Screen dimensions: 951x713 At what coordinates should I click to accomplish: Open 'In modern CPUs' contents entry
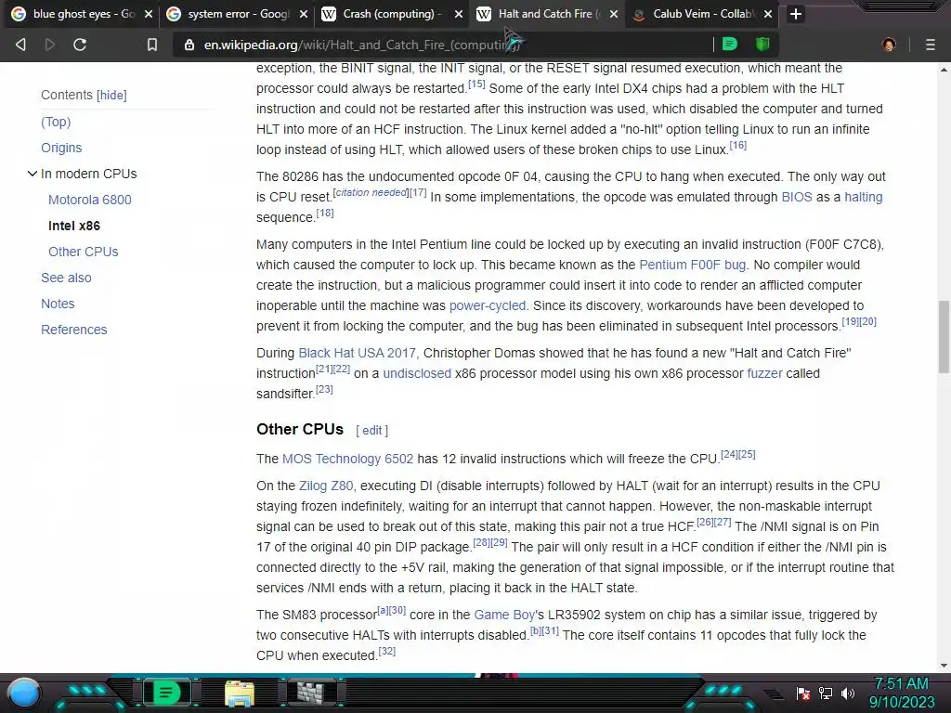click(88, 174)
